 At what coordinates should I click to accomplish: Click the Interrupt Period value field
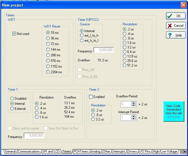click(126, 117)
